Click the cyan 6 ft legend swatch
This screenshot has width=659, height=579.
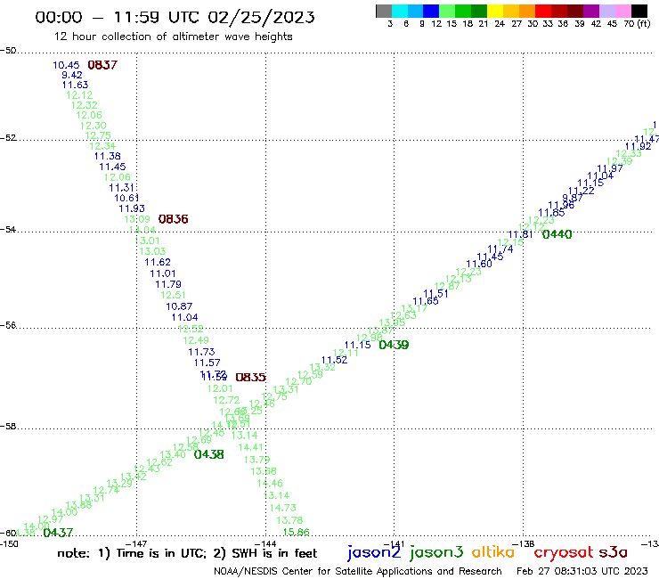coord(400,11)
